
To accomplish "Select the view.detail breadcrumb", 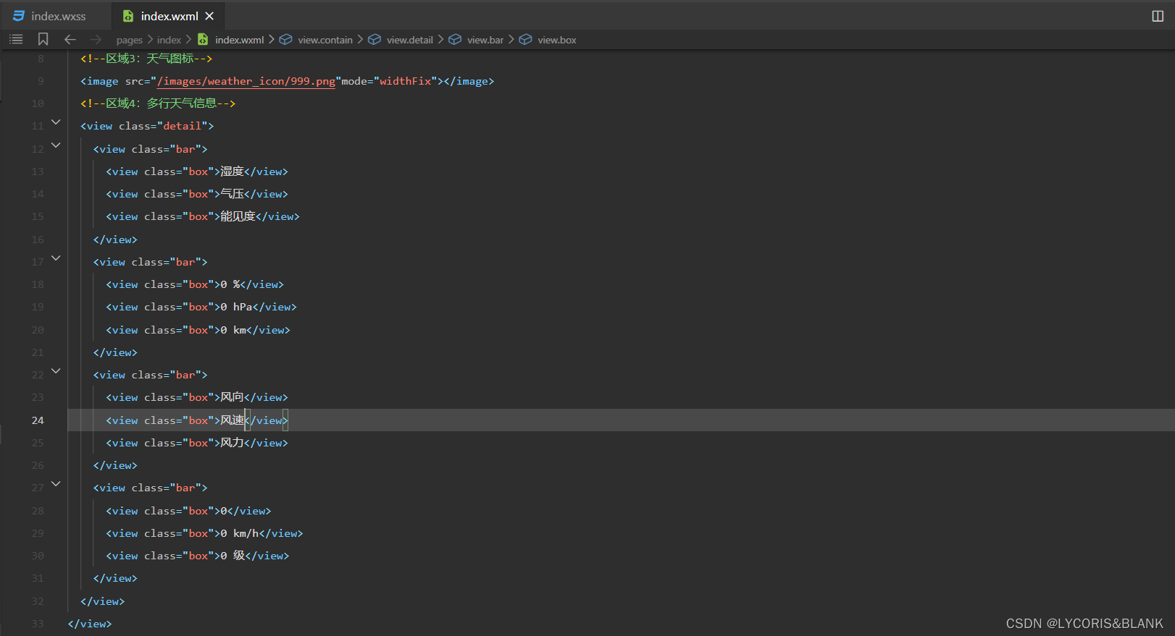I will 409,40.
